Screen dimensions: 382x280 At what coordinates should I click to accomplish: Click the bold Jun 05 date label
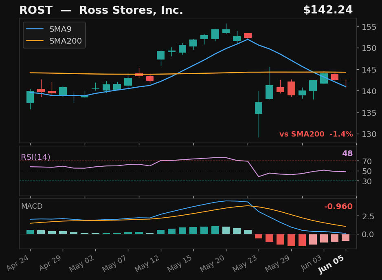tap(332, 264)
